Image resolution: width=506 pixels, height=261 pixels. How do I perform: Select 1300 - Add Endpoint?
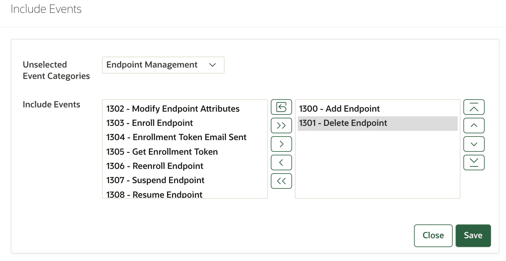coord(339,108)
